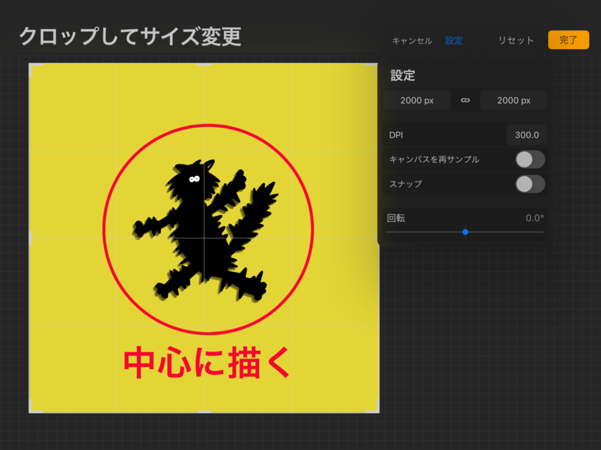
Task: Tap the キャンセル button
Action: 411,40
